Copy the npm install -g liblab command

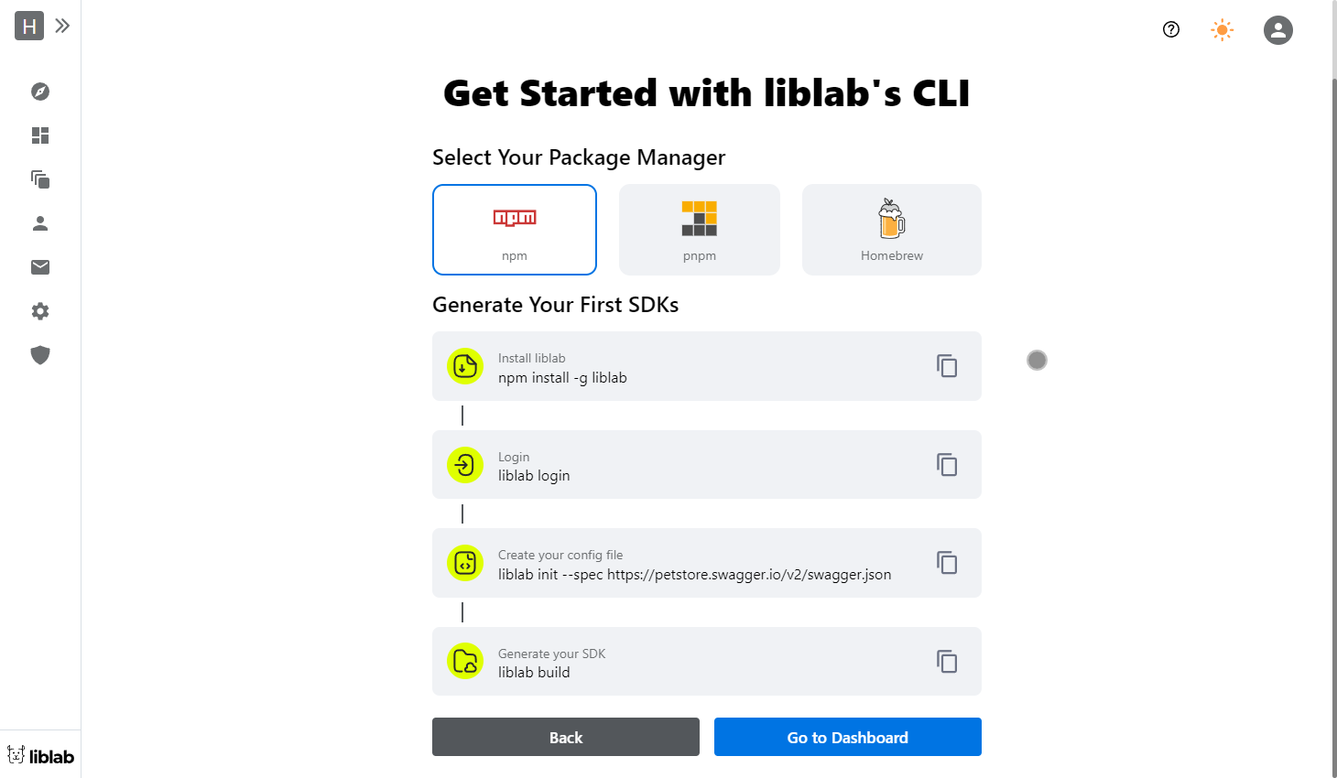947,365
